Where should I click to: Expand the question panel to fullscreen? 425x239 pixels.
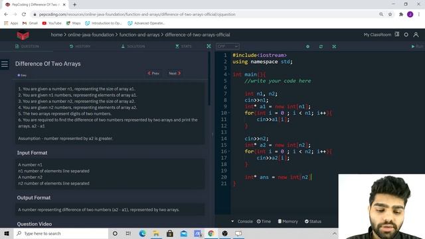[x=209, y=46]
